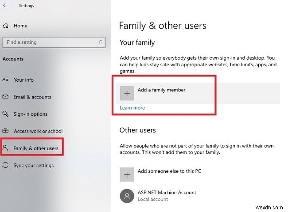
Task: Click the Accounts section heading
Action: [x=13, y=59]
